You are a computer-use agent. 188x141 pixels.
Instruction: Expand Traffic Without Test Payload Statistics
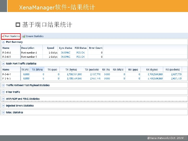pos(3,85)
